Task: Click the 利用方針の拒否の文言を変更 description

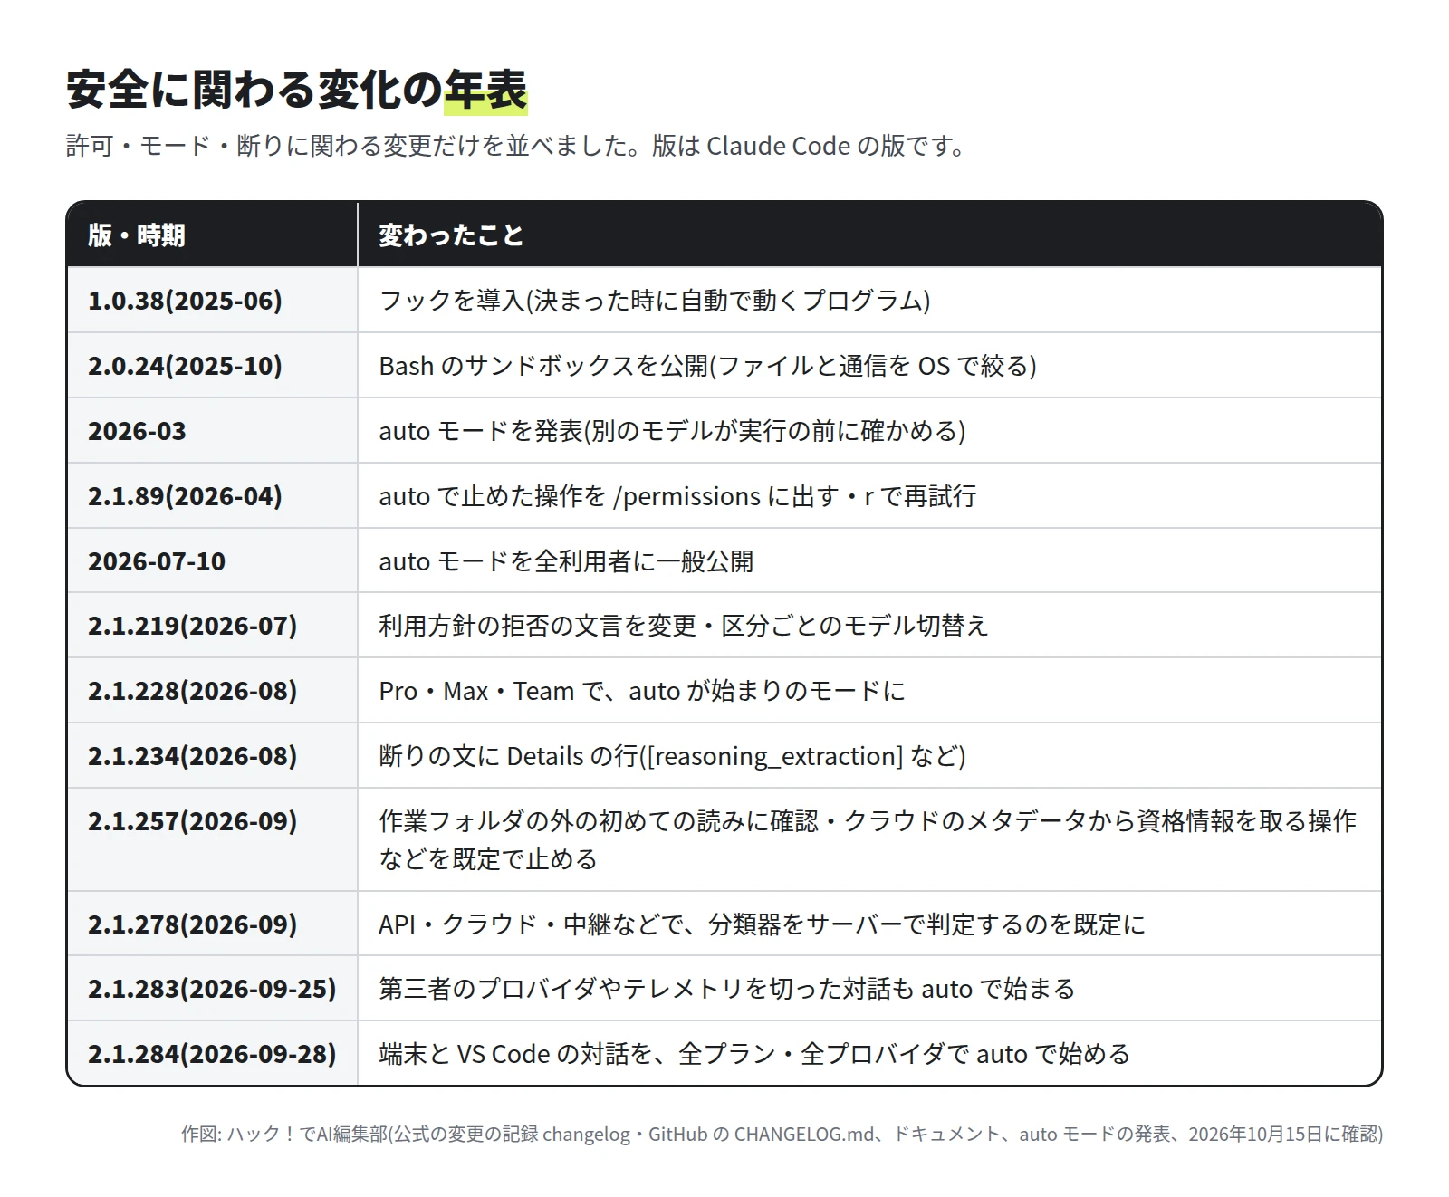Action: pyautogui.click(x=684, y=626)
